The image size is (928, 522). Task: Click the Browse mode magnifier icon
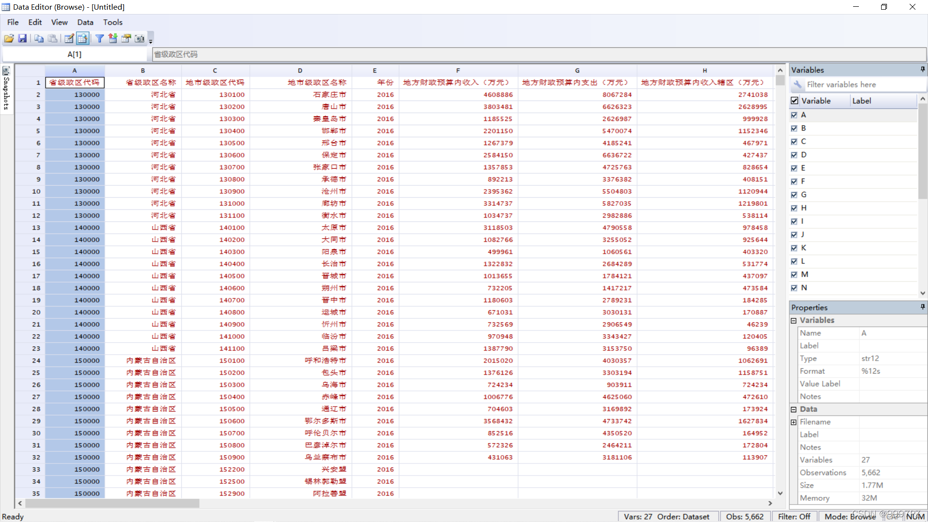83,39
